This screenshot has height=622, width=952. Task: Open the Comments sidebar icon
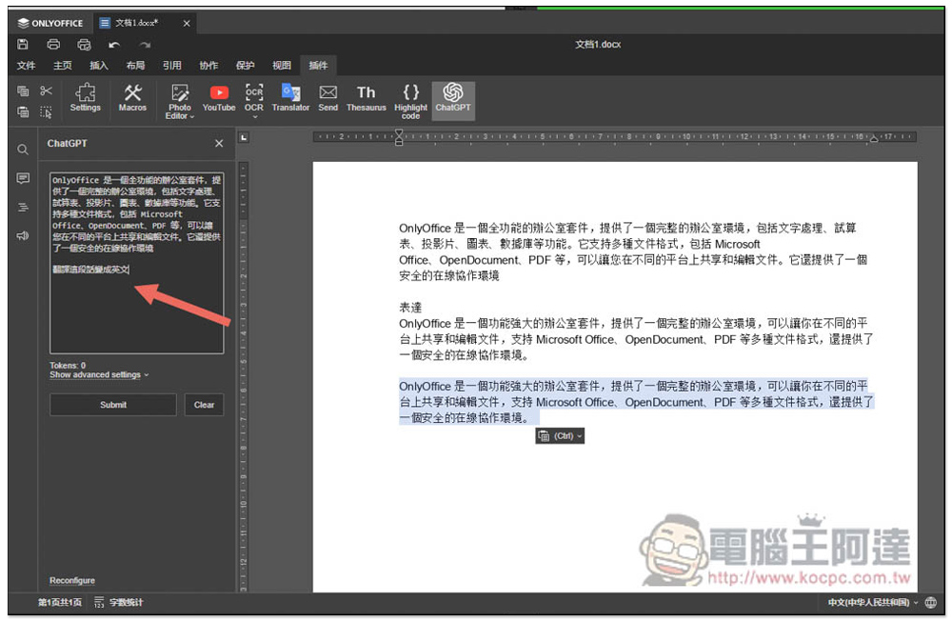[23, 178]
